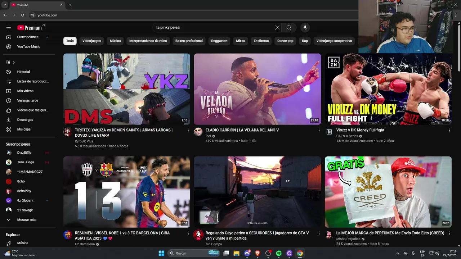Select the Todo filter chip
Image resolution: width=461 pixels, height=259 pixels.
(70, 41)
